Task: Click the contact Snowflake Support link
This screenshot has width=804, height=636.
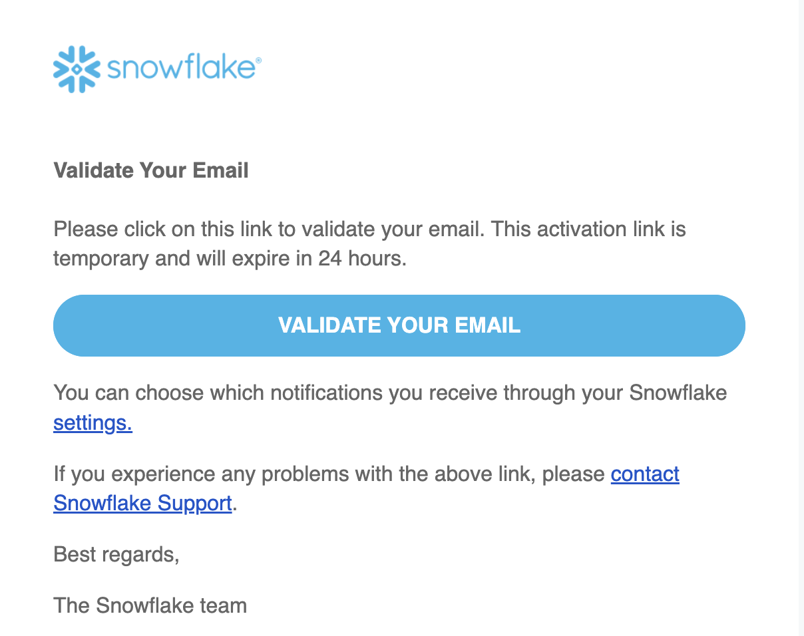Action: pos(644,474)
